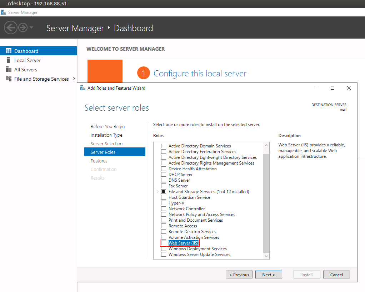
Task: Check Print and Document Services
Action: click(164, 220)
